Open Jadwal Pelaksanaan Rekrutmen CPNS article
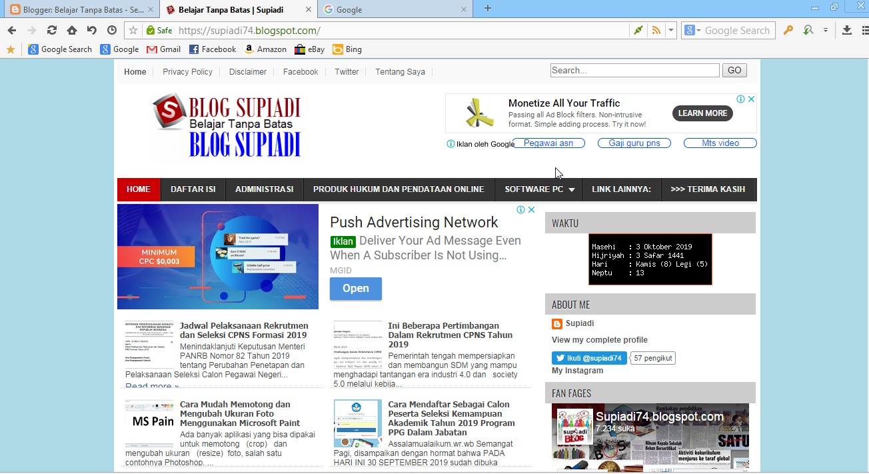This screenshot has height=474, width=869. tap(244, 330)
